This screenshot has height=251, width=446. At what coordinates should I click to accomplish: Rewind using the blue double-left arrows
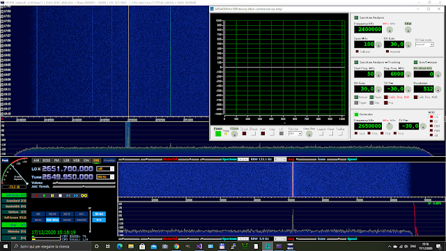[68, 195]
